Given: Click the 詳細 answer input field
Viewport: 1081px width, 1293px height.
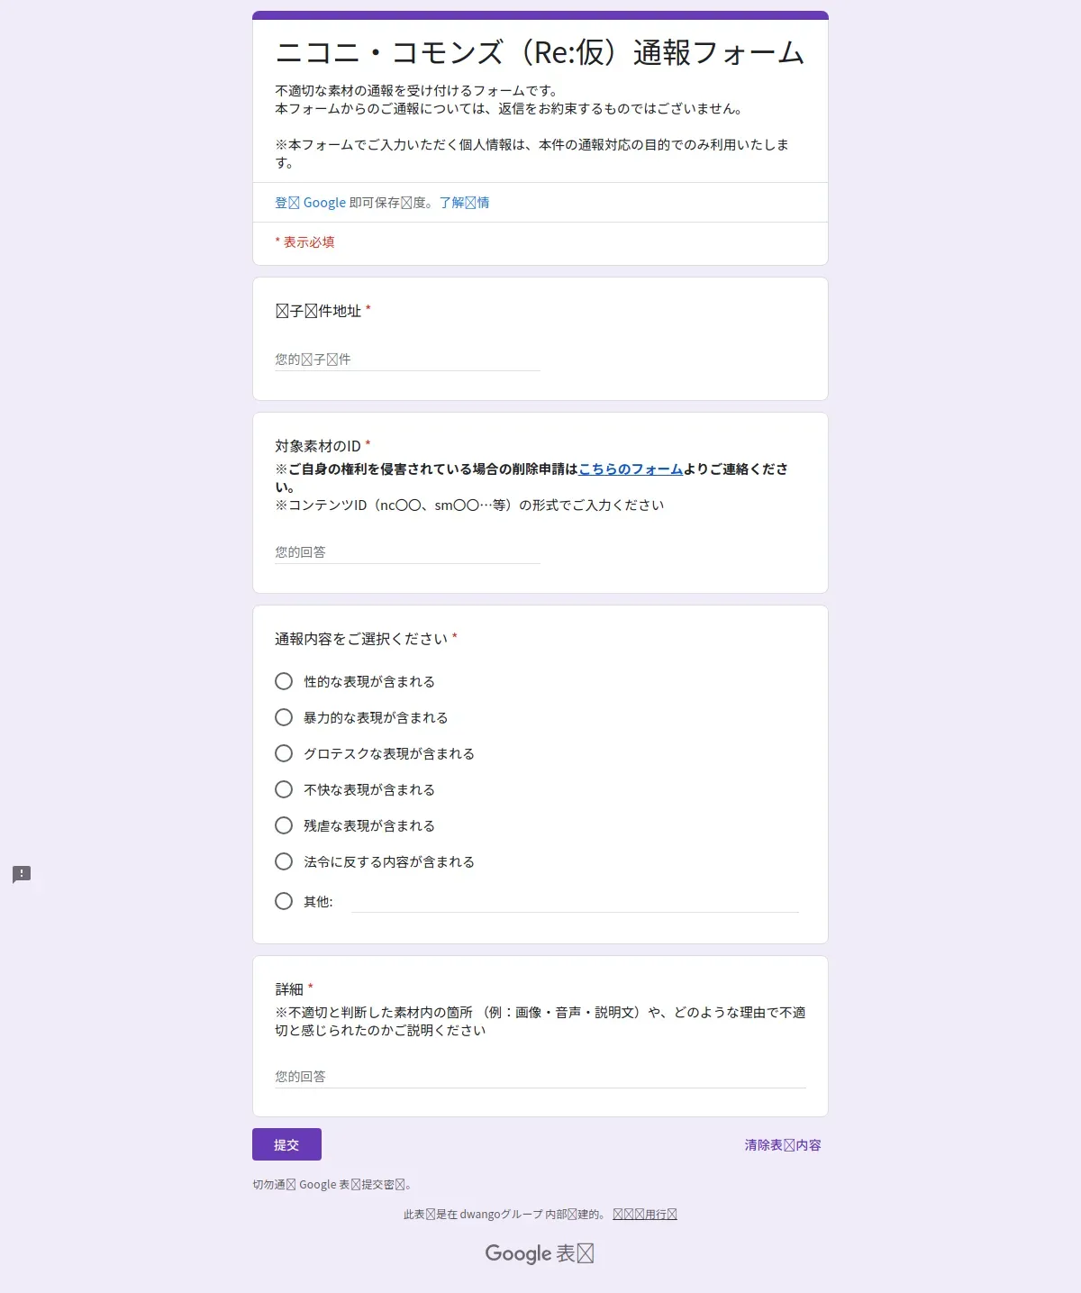Looking at the screenshot, I should 540,1077.
